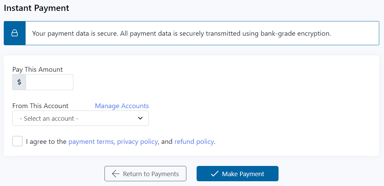
Task: Click the checkmark icon on Make Payment
Action: [214, 174]
